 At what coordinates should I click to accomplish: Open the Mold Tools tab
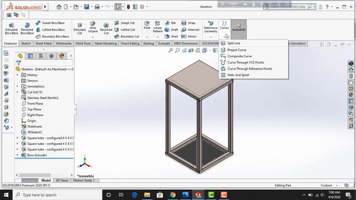(83, 43)
